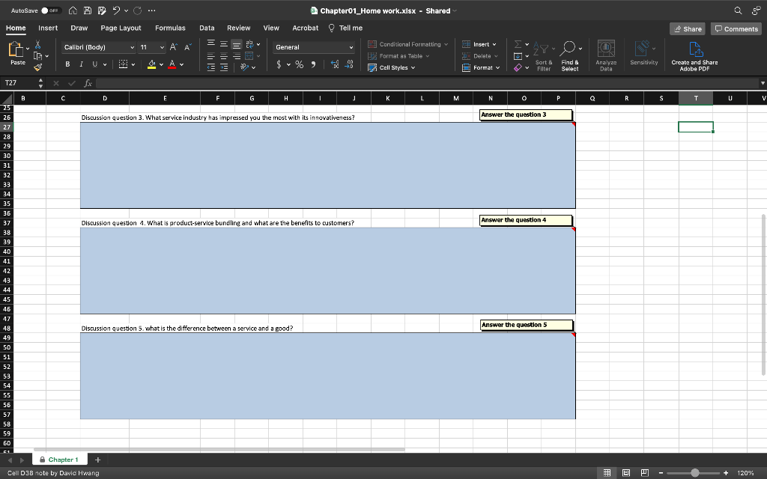The height and width of the screenshot is (479, 767).
Task: Open the Comments pane button
Action: pos(736,29)
